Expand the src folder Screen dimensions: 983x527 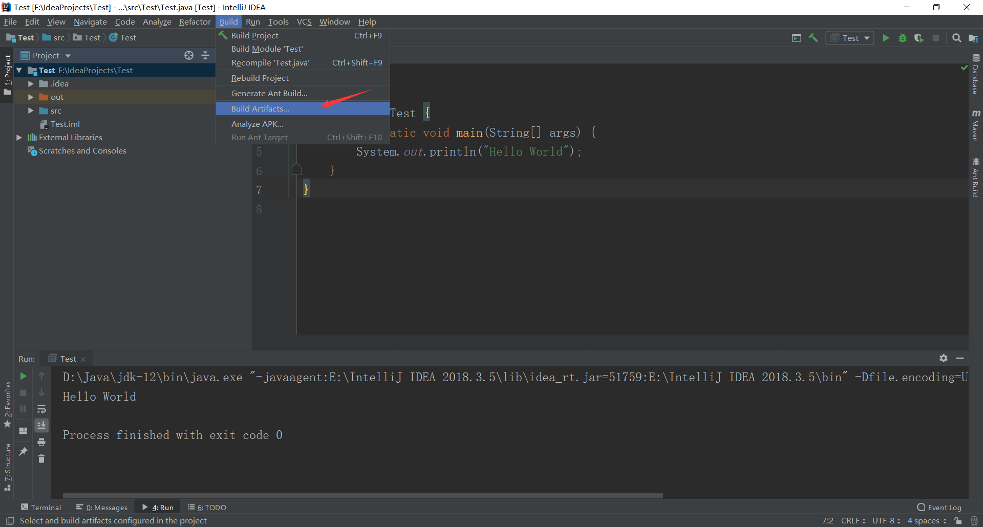[31, 111]
